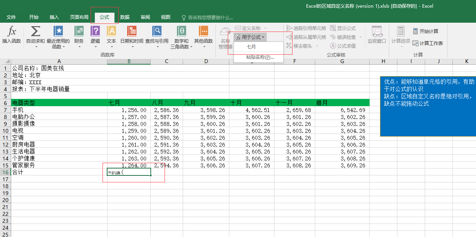Select row 6 header
The image size is (476, 237).
tap(5, 103)
